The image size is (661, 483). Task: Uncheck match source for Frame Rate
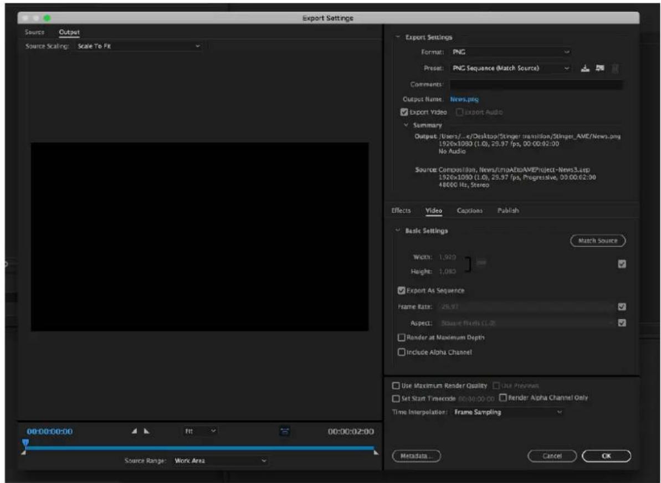622,307
